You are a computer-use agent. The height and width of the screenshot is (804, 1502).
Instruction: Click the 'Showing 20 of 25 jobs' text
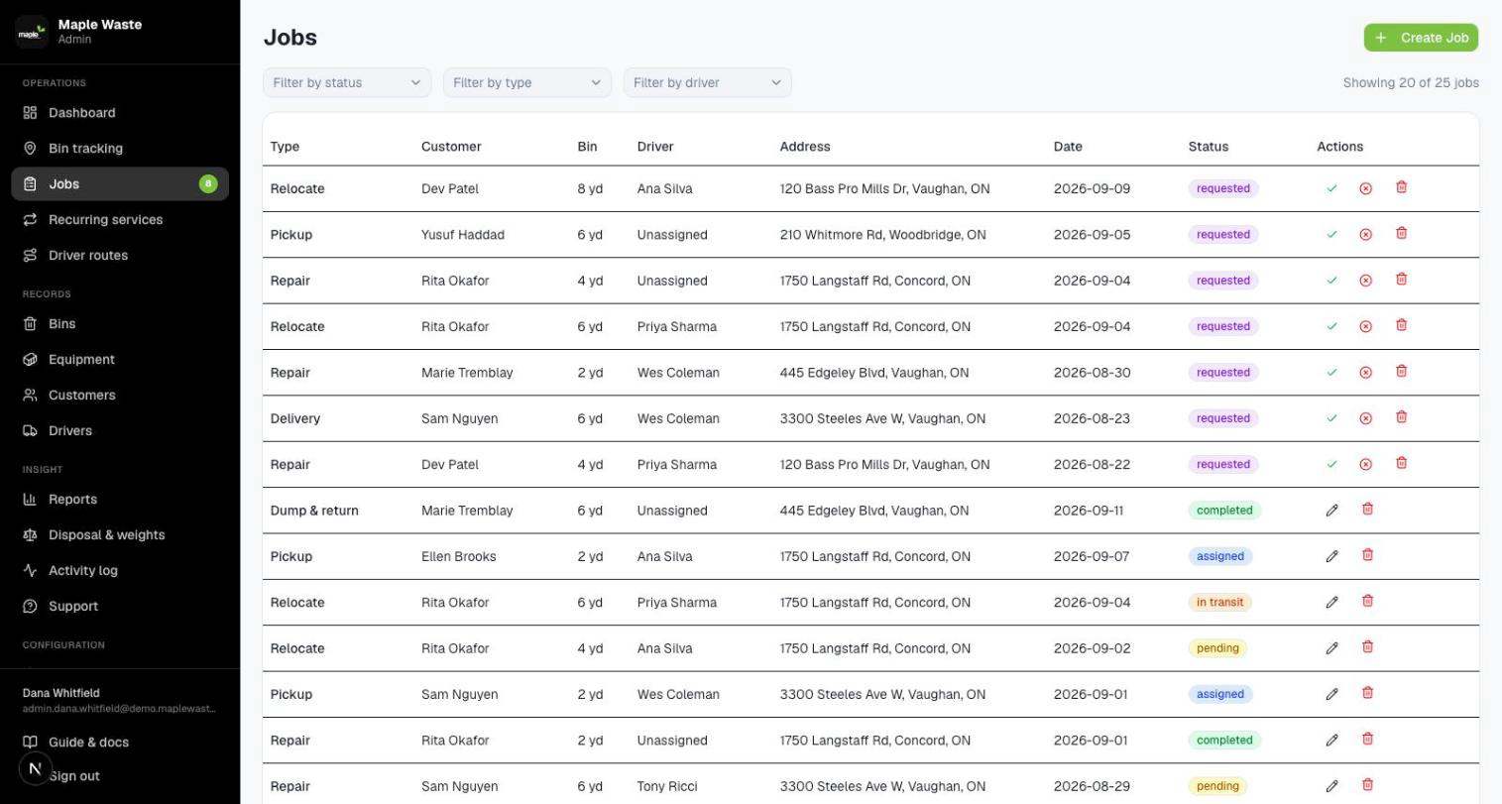click(x=1411, y=82)
